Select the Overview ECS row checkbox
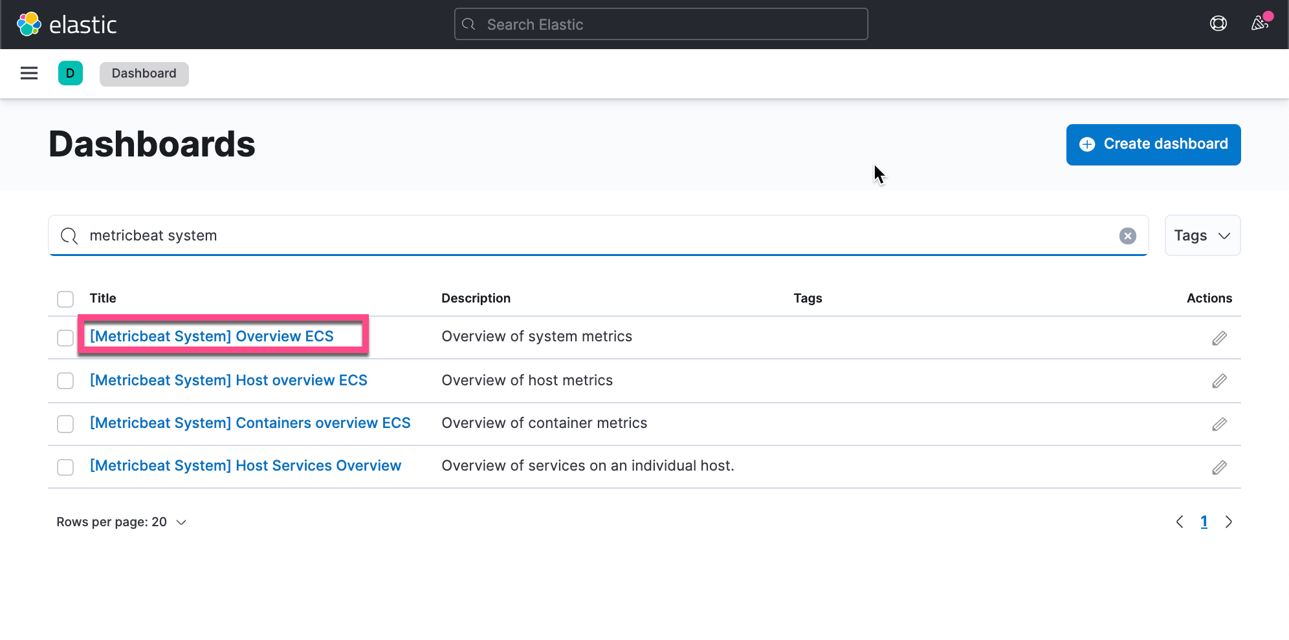Viewport: 1289px width, 640px height. pyautogui.click(x=65, y=338)
